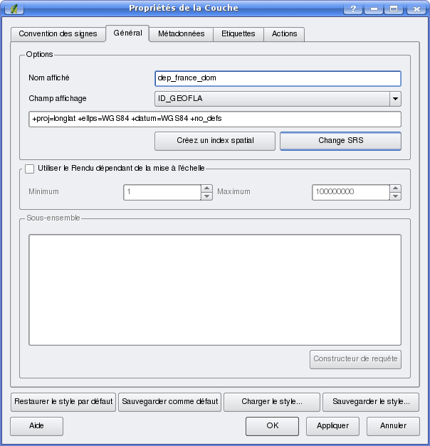Screen dimensions: 430x446
Task: Click Restaurer le style par défaut
Action: (x=63, y=402)
